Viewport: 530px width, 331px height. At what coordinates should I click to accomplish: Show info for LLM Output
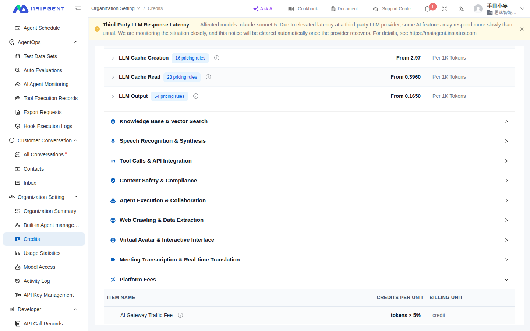[x=196, y=96]
